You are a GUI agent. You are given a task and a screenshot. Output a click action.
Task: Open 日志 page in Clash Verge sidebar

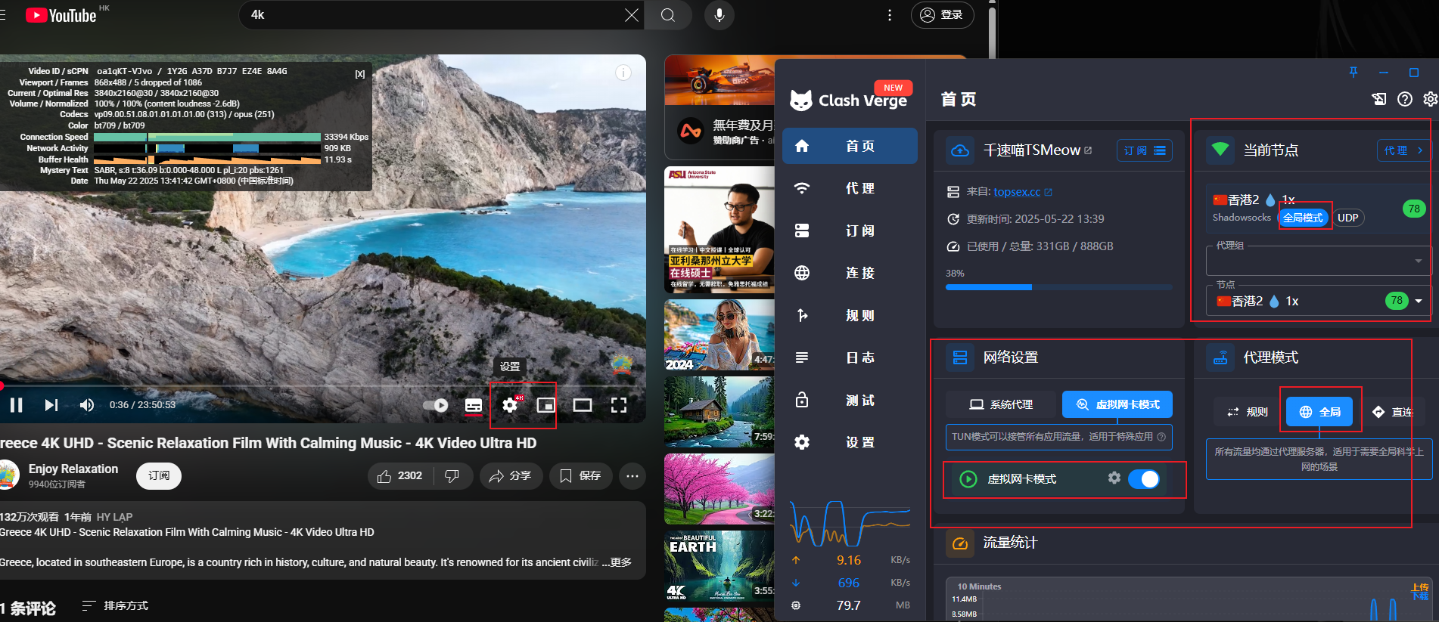coord(850,357)
